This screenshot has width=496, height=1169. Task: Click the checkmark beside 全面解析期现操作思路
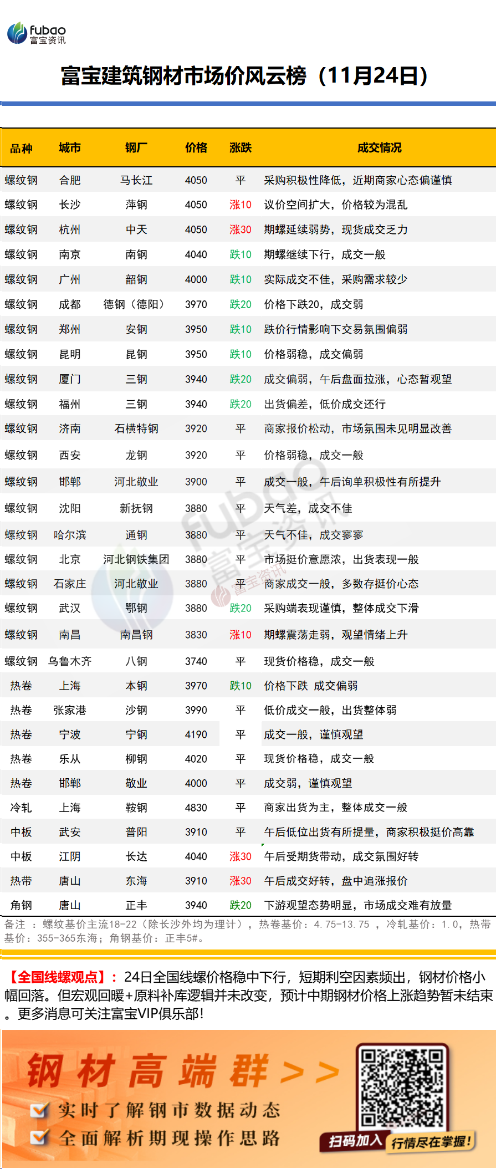tap(39, 1138)
